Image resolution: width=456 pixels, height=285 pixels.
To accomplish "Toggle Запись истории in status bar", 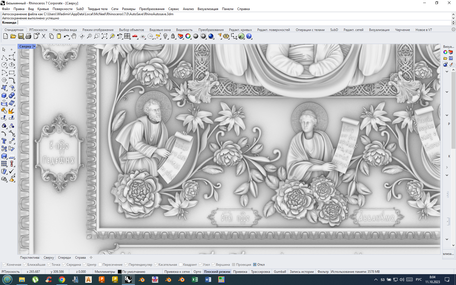I will pyautogui.click(x=302, y=272).
